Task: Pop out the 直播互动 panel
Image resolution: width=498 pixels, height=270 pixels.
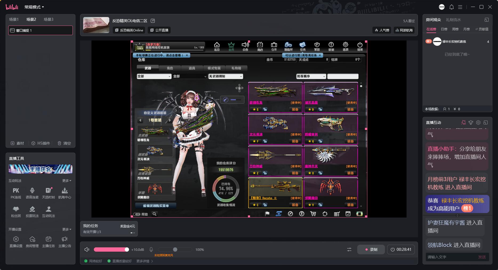Action: point(485,122)
